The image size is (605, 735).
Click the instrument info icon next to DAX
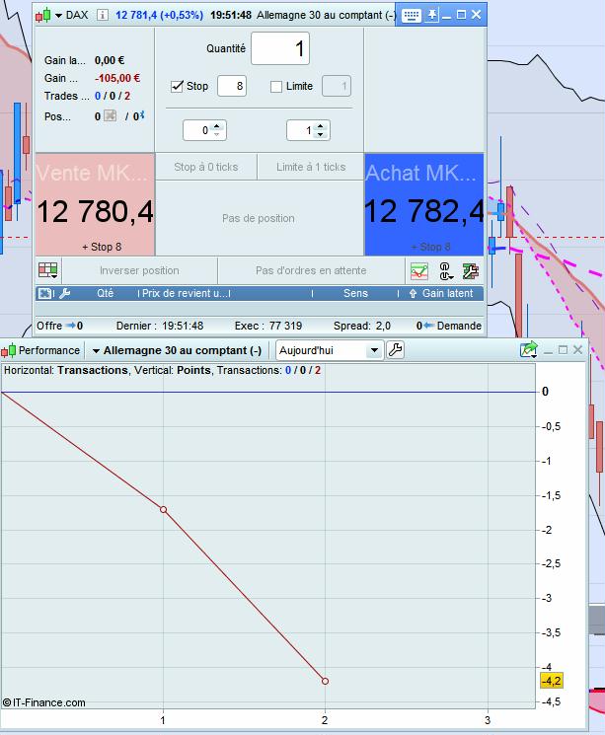(x=103, y=15)
